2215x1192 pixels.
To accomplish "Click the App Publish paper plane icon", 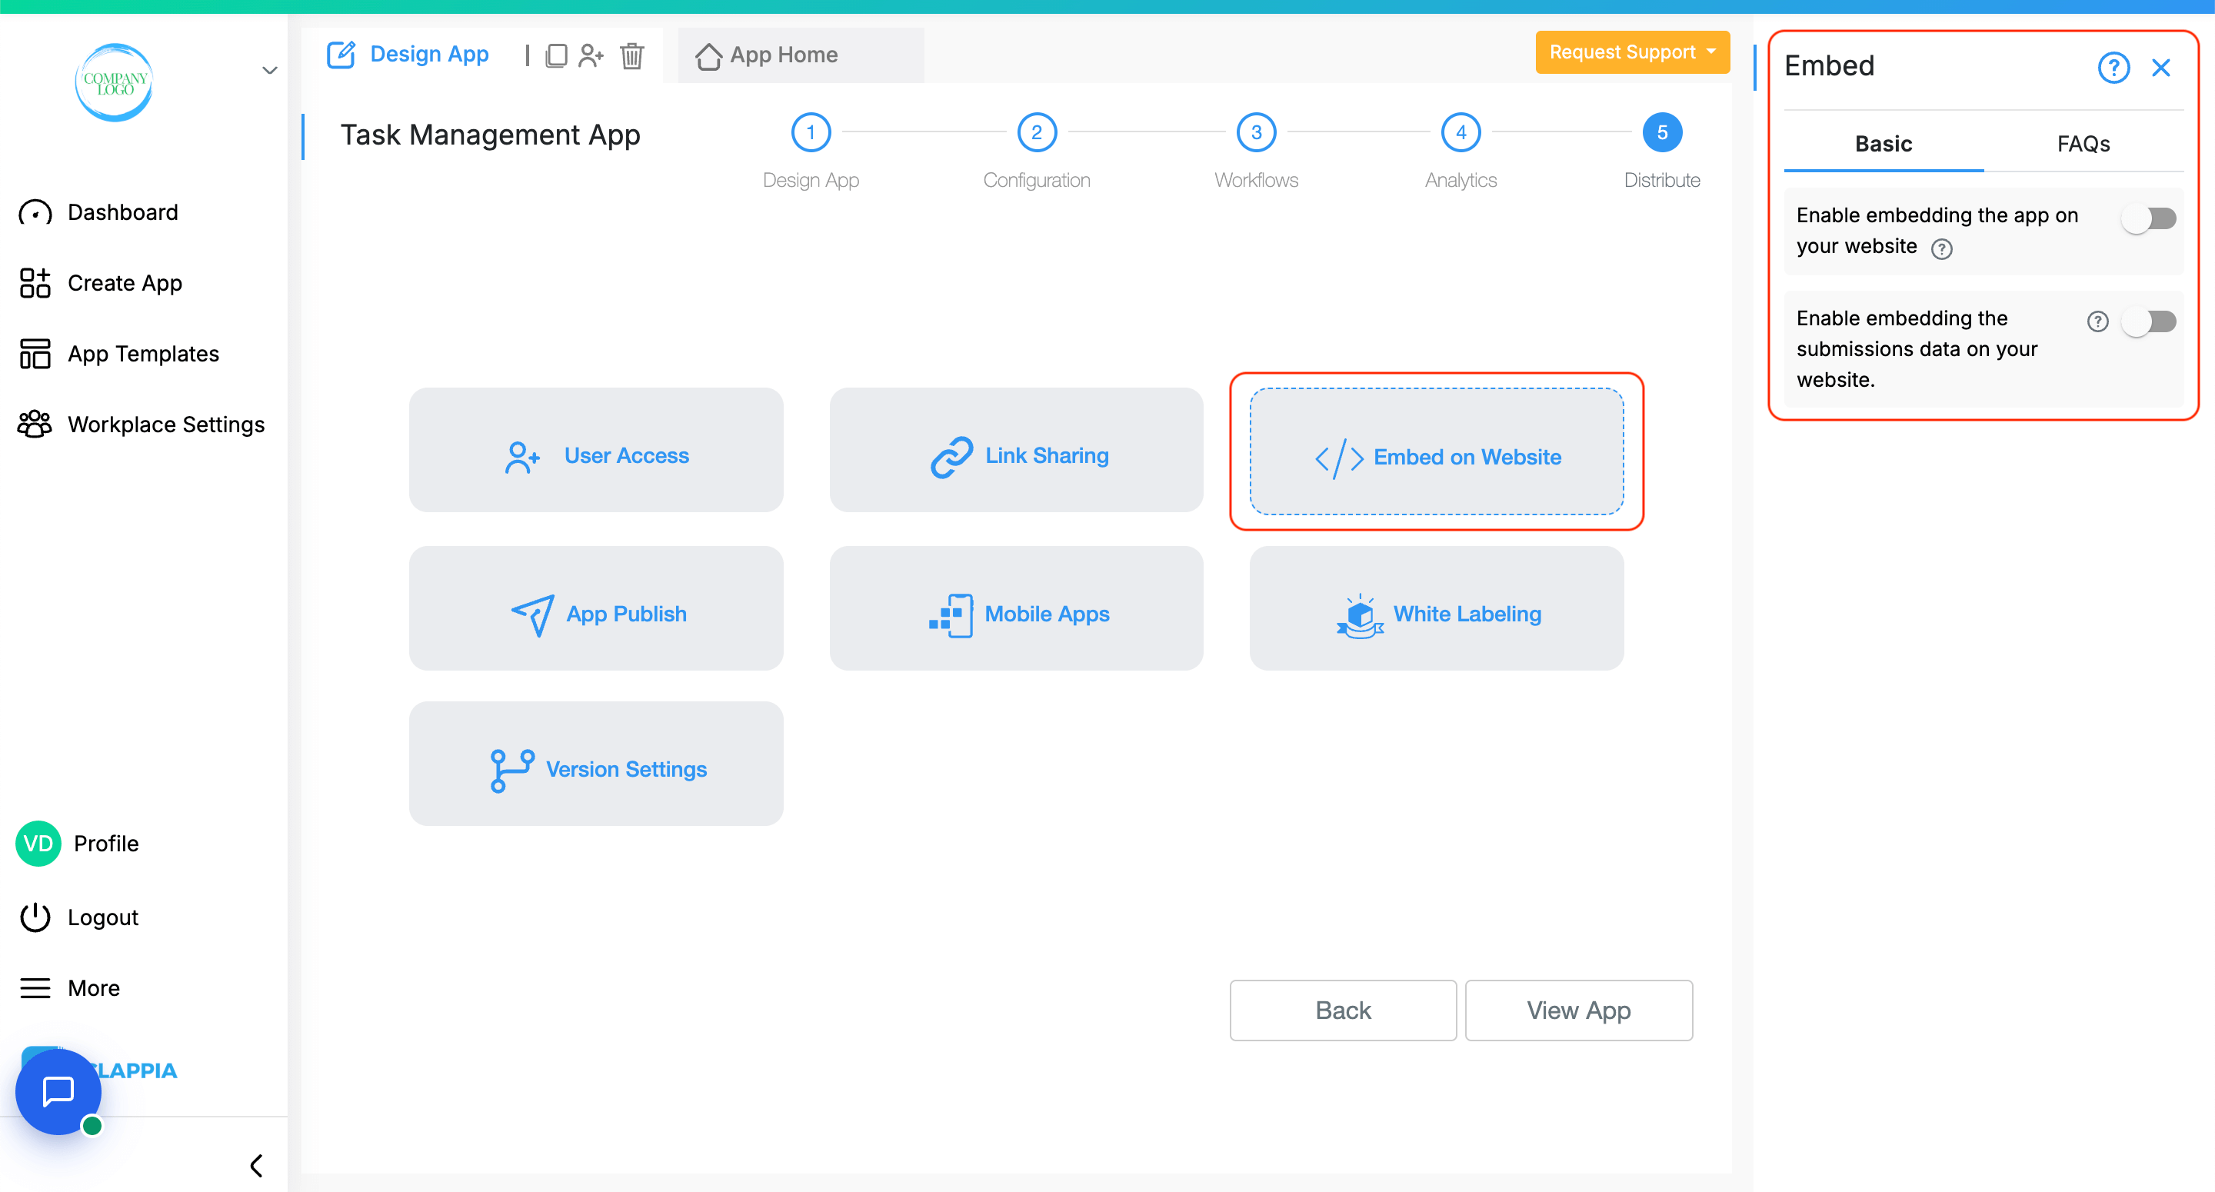I will pyautogui.click(x=532, y=615).
